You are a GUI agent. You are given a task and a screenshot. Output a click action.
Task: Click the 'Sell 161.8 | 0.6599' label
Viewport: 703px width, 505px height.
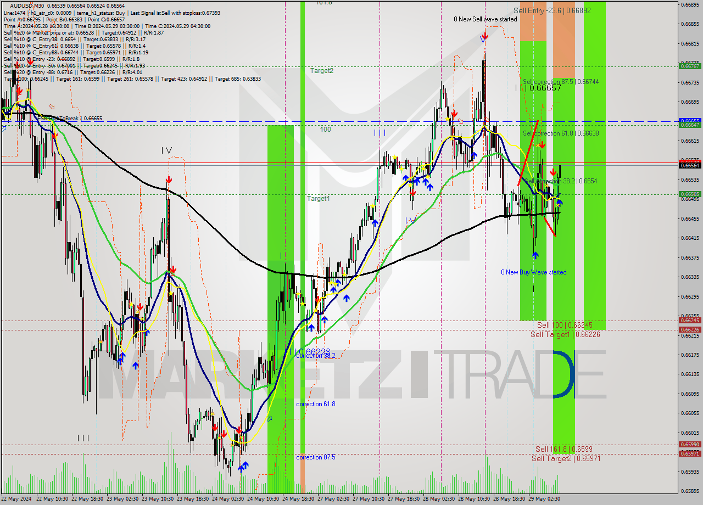point(564,449)
